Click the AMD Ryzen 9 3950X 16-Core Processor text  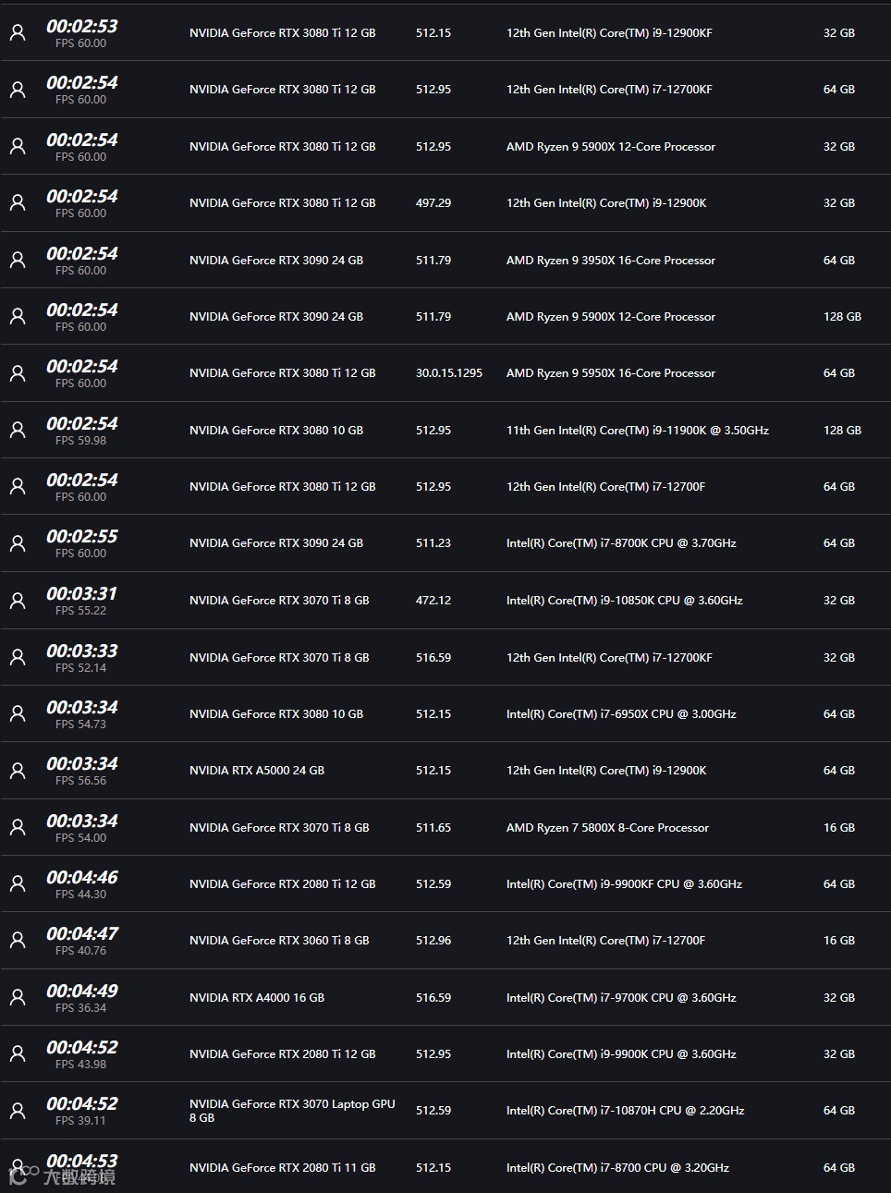[611, 261]
